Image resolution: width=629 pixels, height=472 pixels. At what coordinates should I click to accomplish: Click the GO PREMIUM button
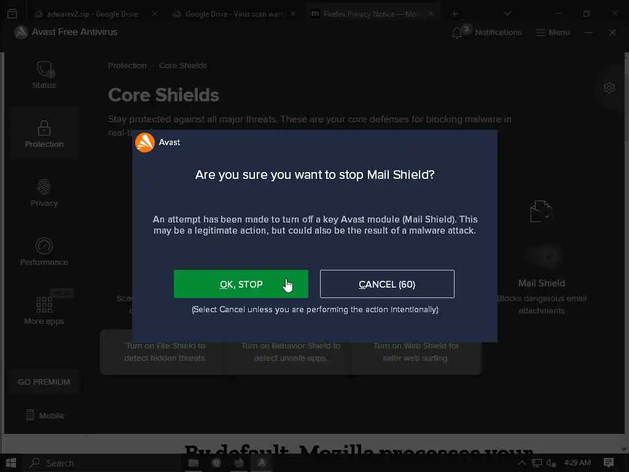44,382
